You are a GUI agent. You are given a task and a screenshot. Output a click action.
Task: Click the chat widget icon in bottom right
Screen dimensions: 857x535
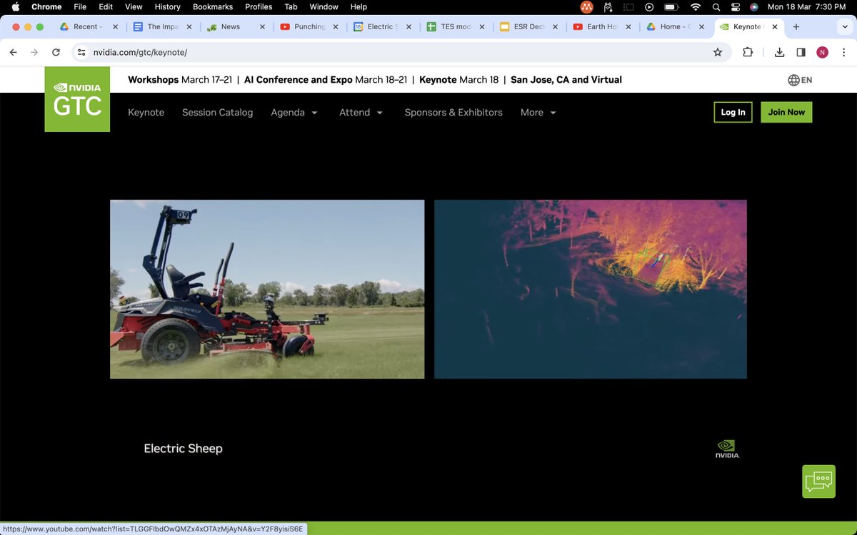(818, 481)
